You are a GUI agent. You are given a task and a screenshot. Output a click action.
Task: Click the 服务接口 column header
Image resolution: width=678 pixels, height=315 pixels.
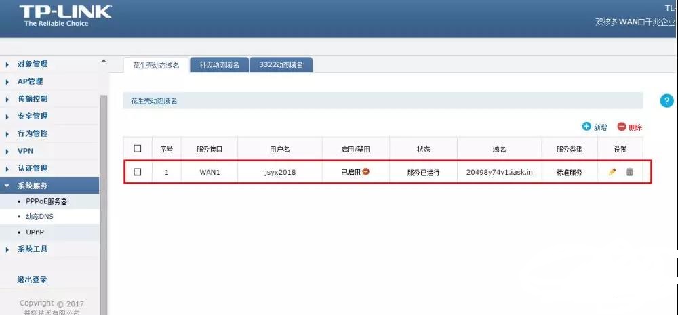(210, 149)
